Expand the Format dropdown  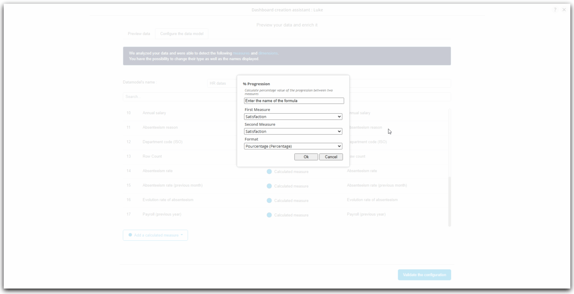coord(293,146)
